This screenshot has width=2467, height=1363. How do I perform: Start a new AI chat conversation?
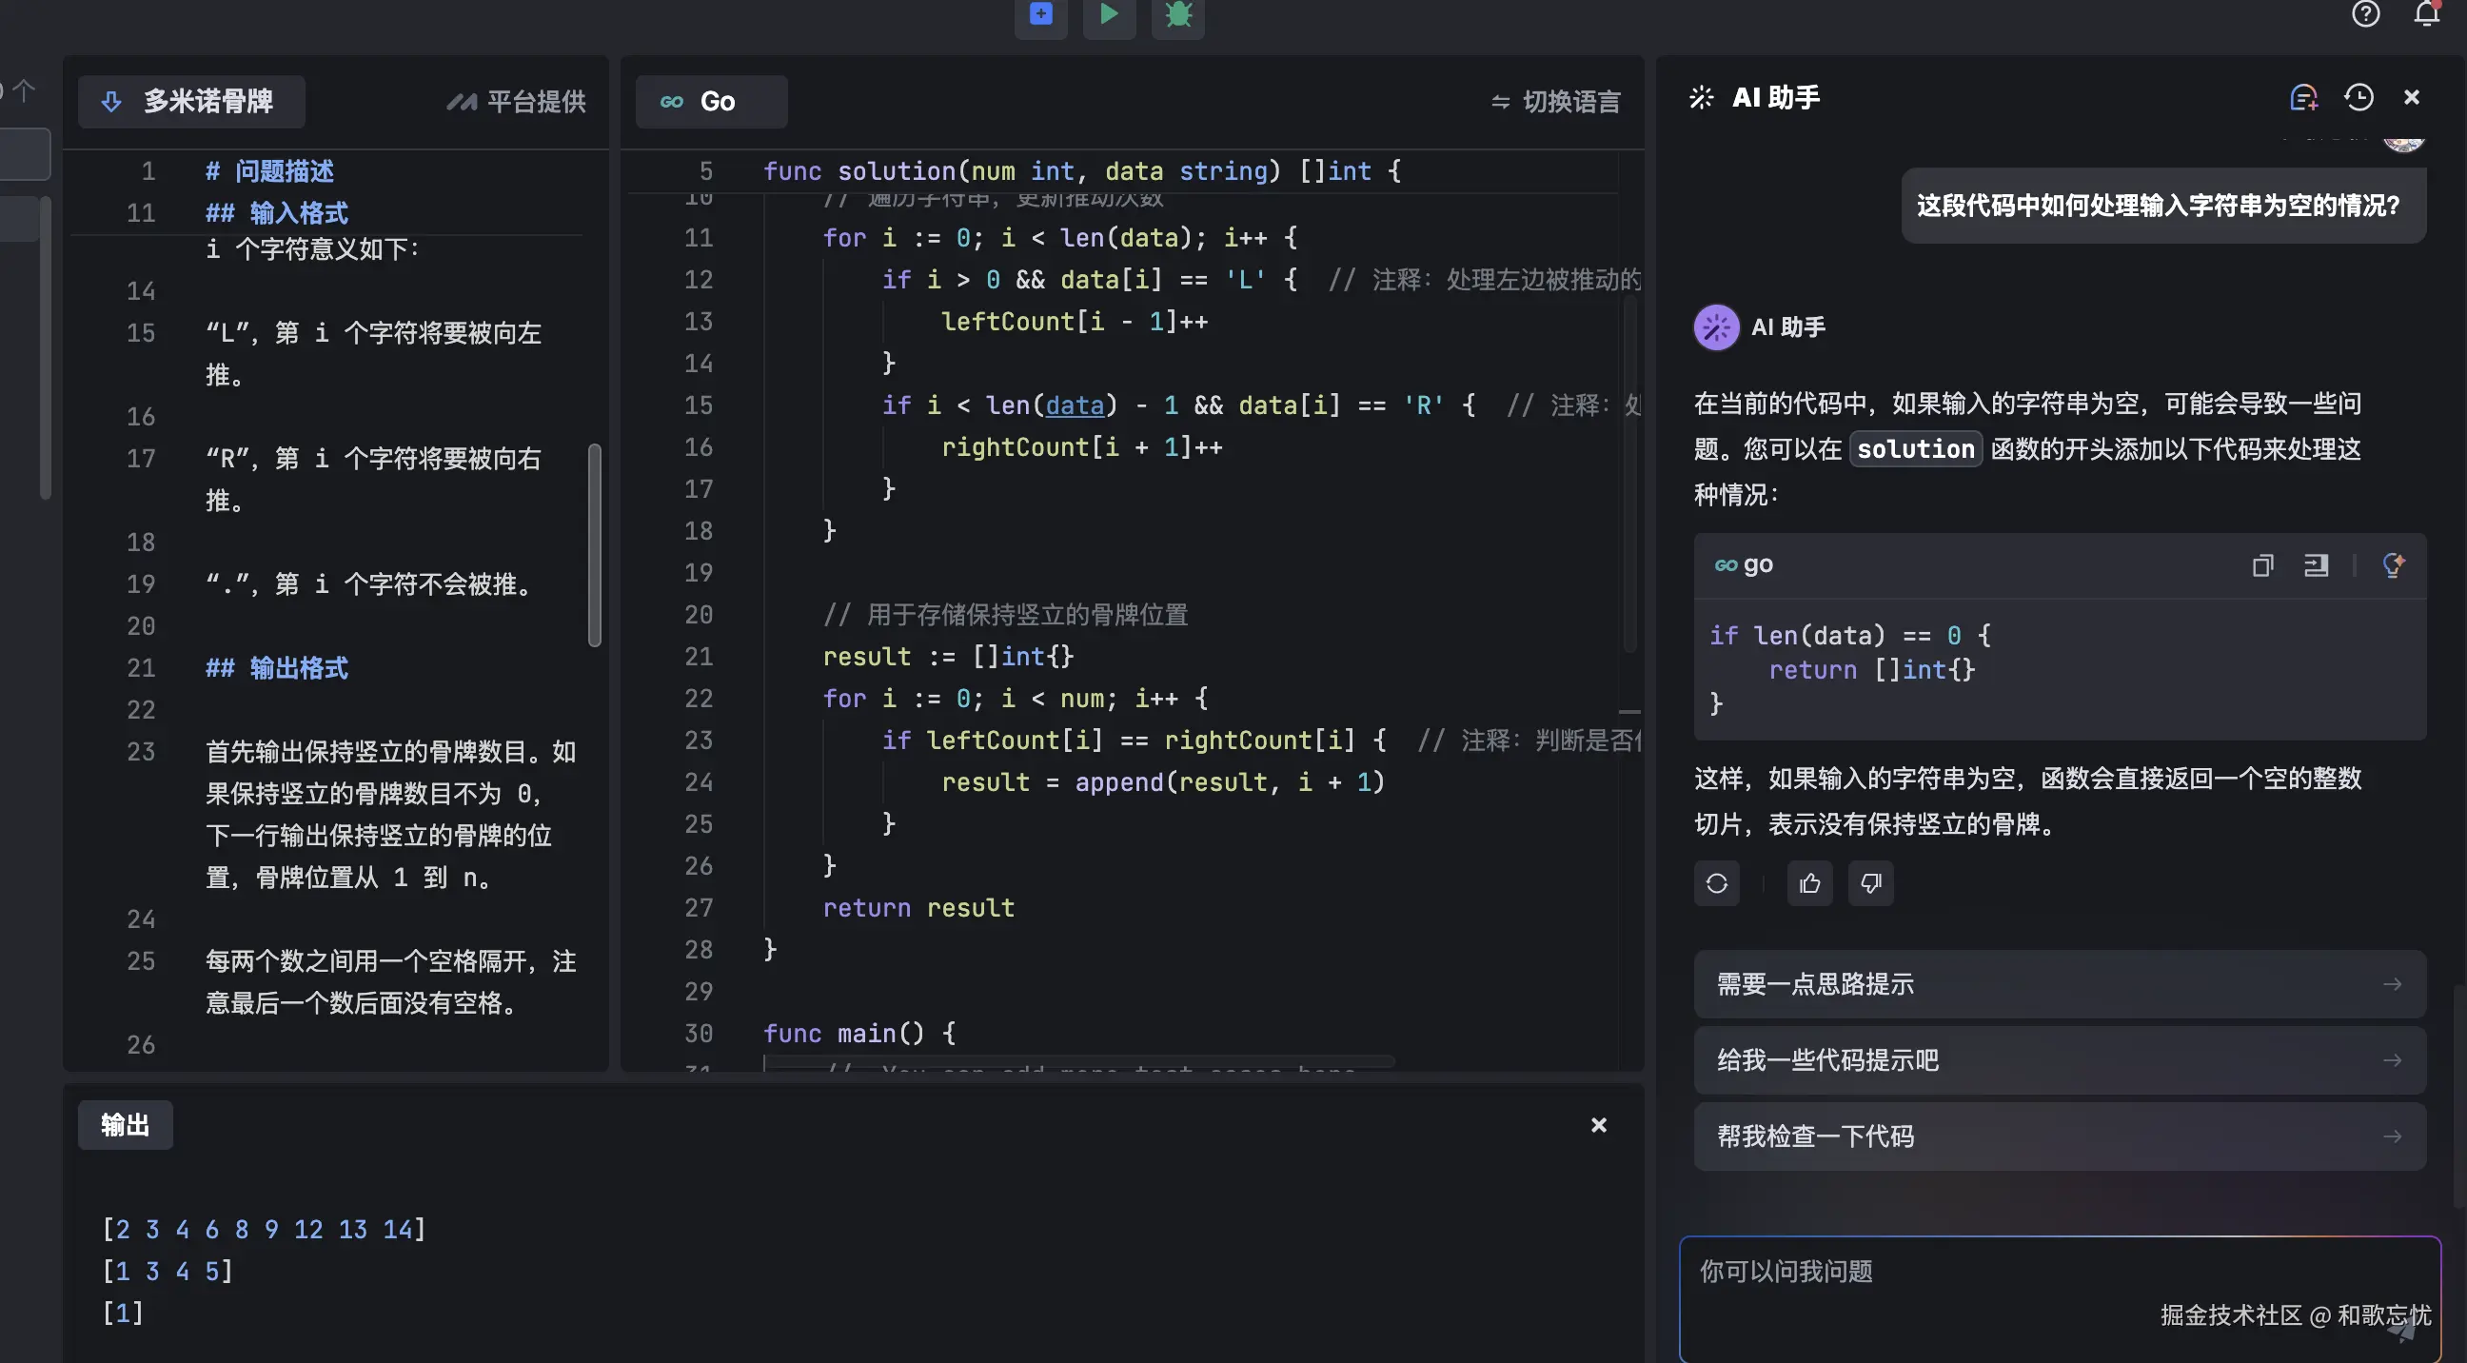pyautogui.click(x=2303, y=97)
